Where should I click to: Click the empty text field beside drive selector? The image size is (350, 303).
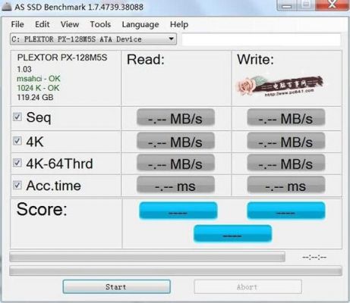pos(261,39)
